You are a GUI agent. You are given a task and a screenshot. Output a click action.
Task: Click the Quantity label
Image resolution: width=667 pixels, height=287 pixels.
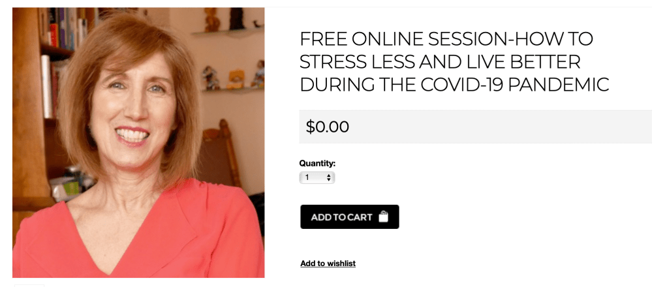[317, 163]
